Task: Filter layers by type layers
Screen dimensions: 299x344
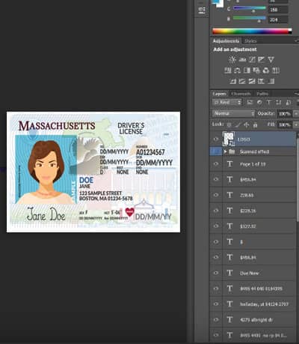Action: point(269,102)
